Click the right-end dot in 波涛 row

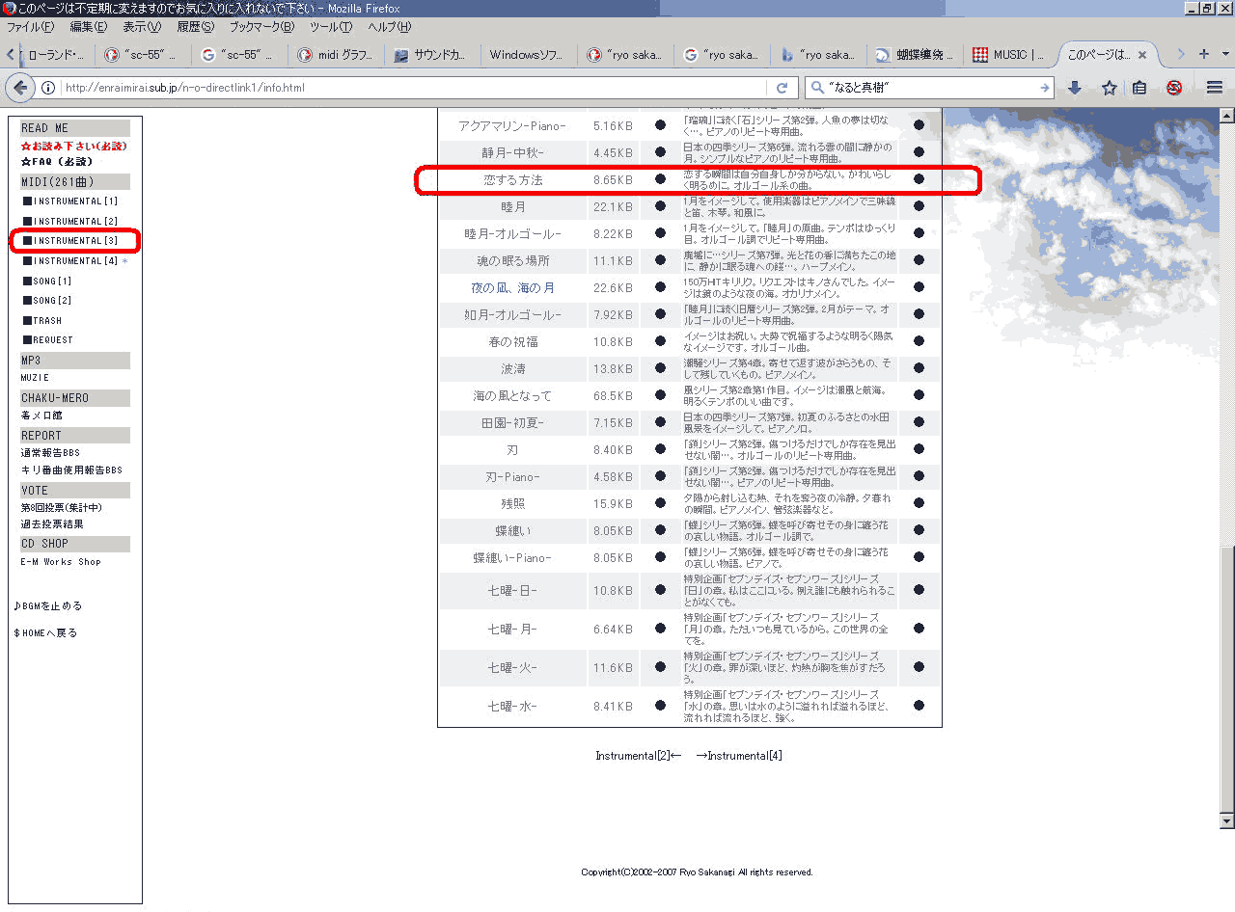pyautogui.click(x=919, y=368)
